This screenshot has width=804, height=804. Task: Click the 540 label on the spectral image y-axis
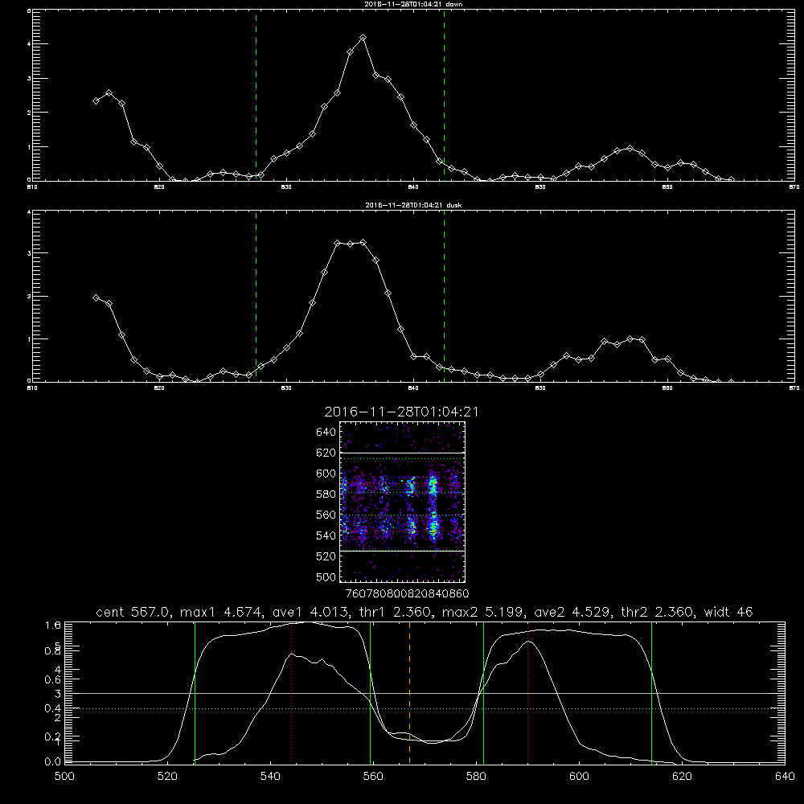(x=326, y=535)
